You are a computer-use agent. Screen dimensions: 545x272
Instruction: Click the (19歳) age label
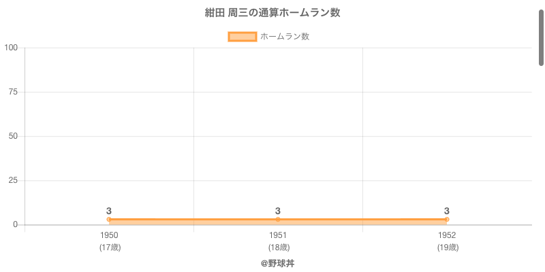tap(448, 248)
